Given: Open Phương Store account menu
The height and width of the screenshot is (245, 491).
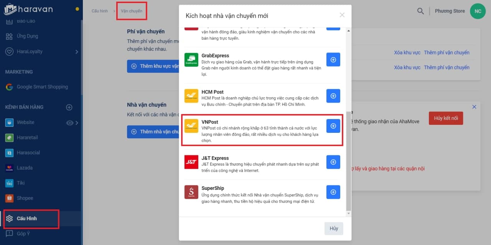Looking at the screenshot, I should [x=450, y=11].
